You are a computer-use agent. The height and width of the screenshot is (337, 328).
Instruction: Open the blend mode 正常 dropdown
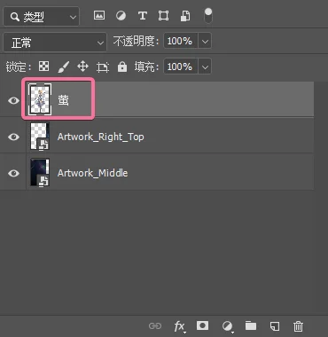[55, 43]
